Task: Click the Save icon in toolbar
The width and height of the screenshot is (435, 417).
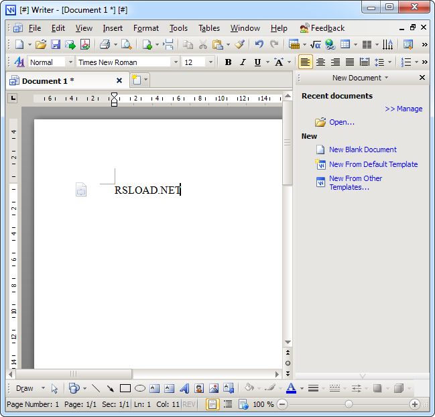Action: [56, 45]
